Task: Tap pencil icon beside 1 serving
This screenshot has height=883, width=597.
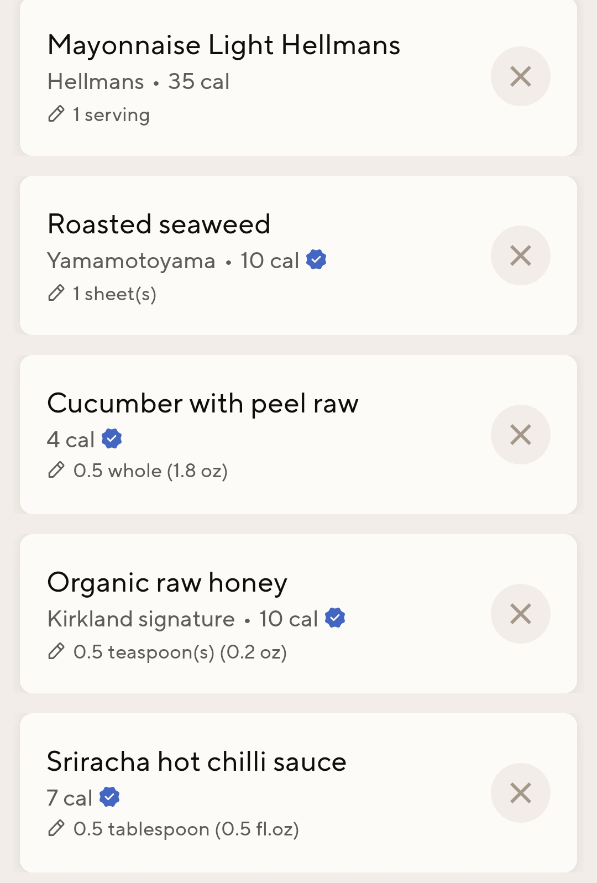Action: coord(56,114)
